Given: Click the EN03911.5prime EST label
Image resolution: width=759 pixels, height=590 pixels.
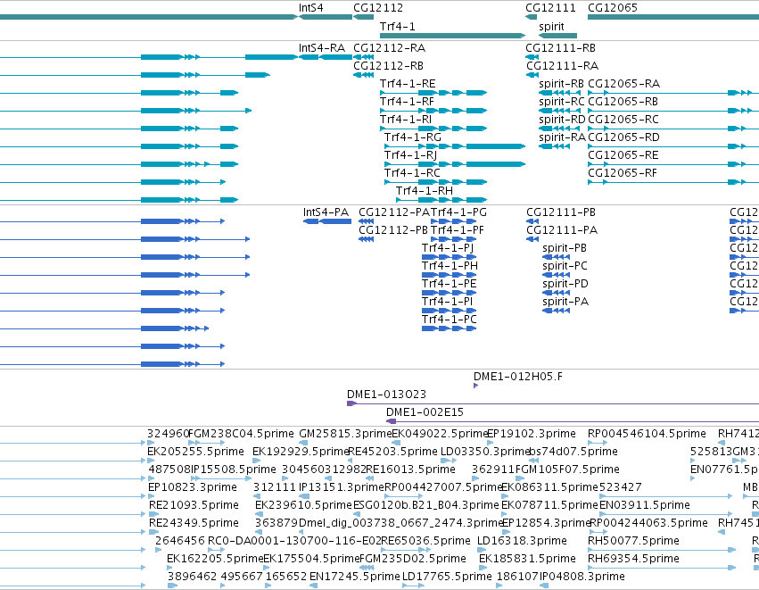Looking at the screenshot, I should tap(644, 506).
